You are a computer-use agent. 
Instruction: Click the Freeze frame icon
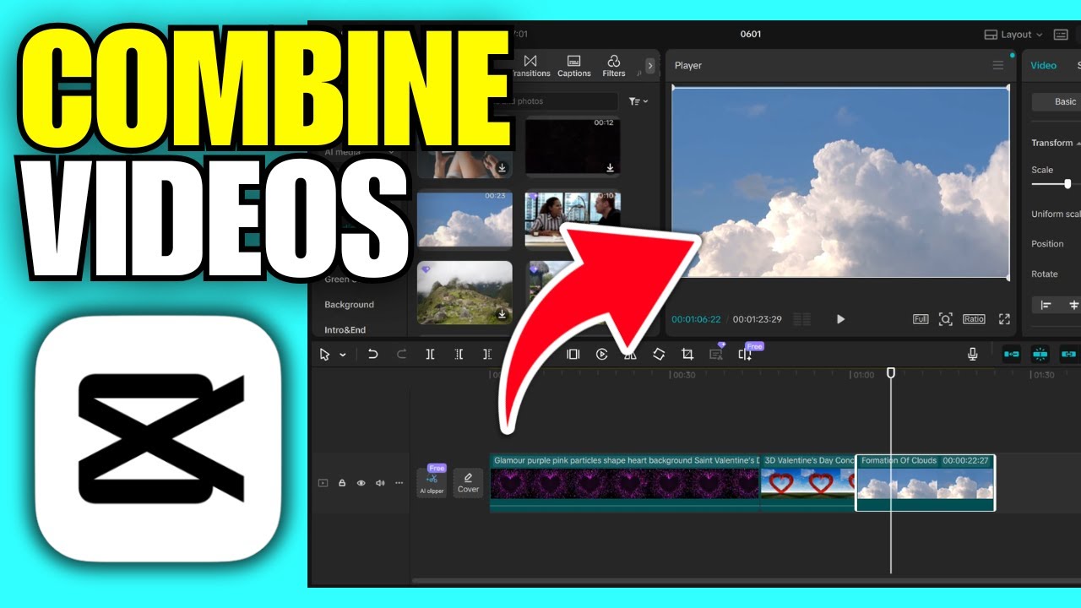point(573,355)
